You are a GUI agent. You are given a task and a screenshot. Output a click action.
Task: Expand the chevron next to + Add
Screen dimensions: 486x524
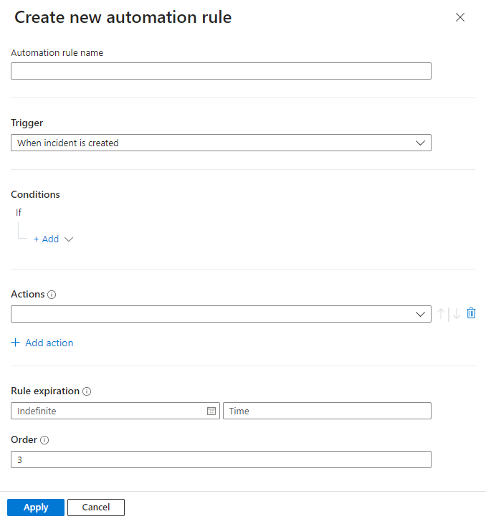(70, 239)
